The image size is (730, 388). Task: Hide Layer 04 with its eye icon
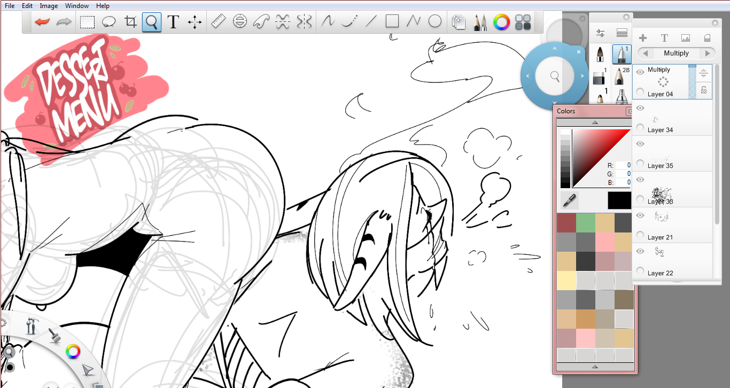click(640, 72)
